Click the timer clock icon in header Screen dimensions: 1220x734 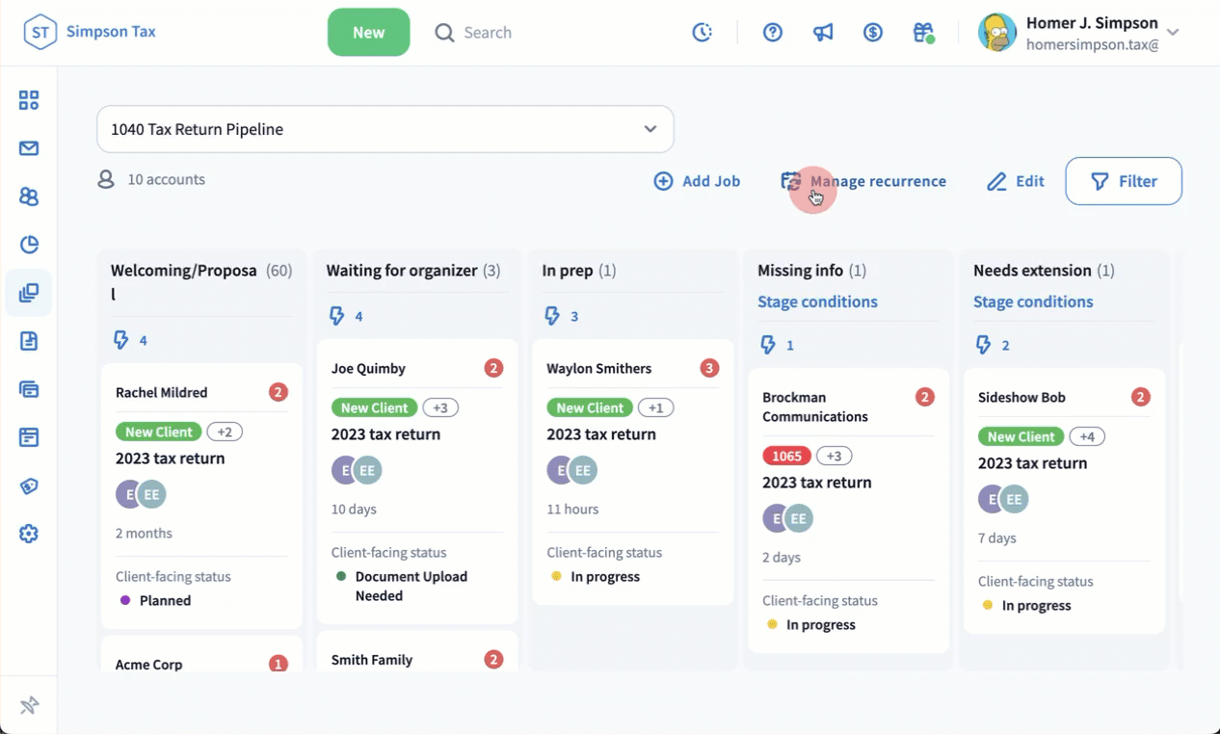point(703,33)
